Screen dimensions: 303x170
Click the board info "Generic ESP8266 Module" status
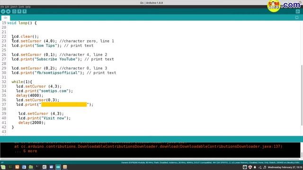210,162
